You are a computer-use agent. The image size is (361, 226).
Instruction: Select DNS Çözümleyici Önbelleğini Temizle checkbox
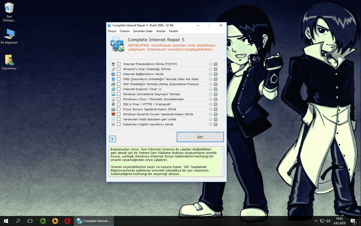(119, 79)
